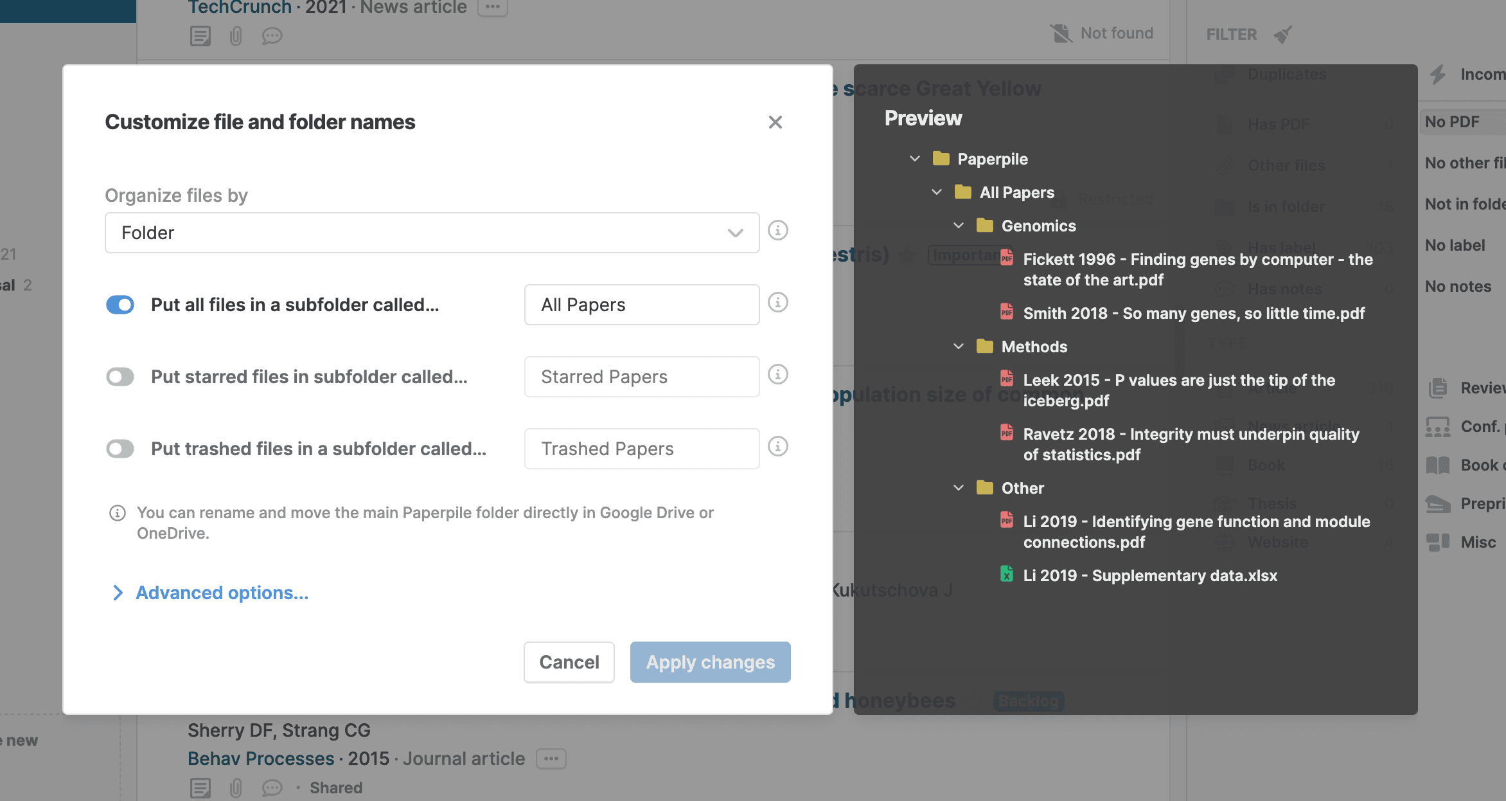Click info icon beside Organize files by dropdown

tap(777, 230)
